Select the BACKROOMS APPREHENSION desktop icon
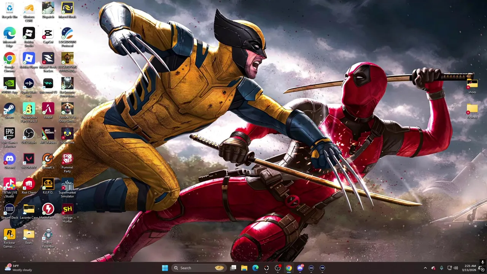The height and width of the screenshot is (274, 487). tap(67, 62)
